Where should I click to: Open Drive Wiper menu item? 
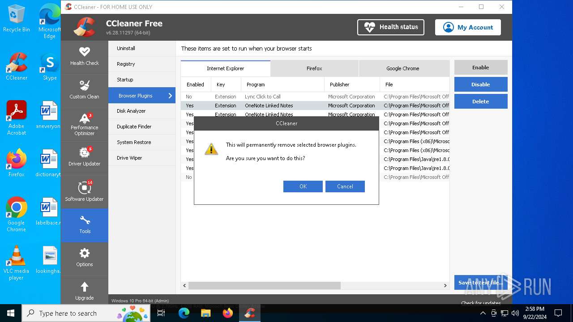pos(142,158)
